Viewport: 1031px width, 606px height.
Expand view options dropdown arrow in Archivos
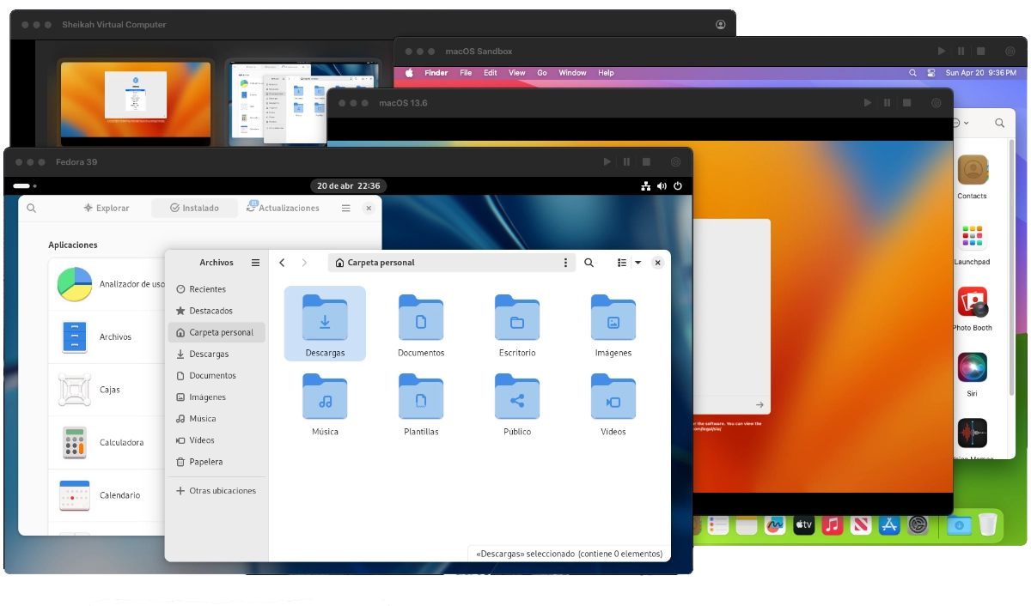(x=638, y=263)
